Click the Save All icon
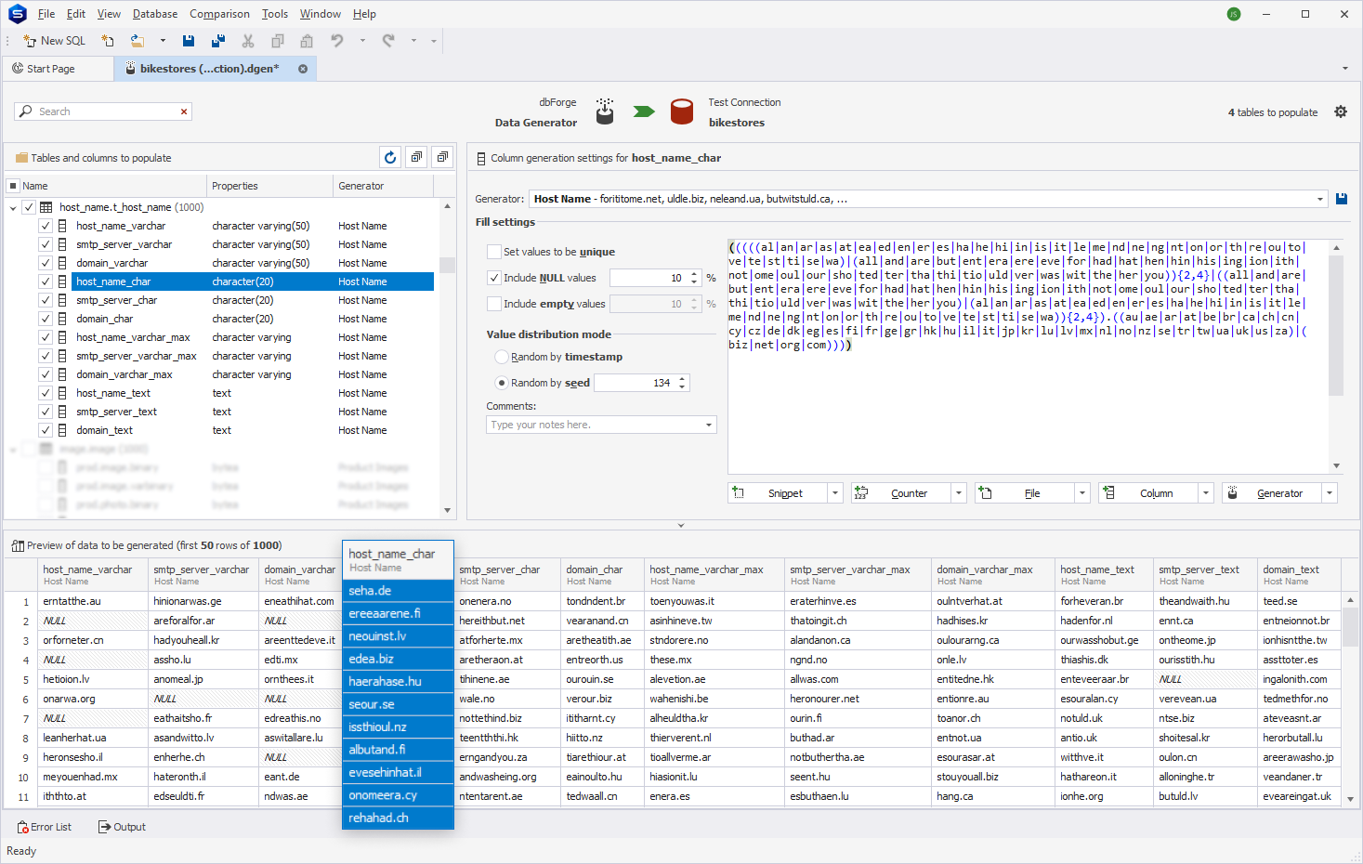The image size is (1363, 864). (218, 41)
